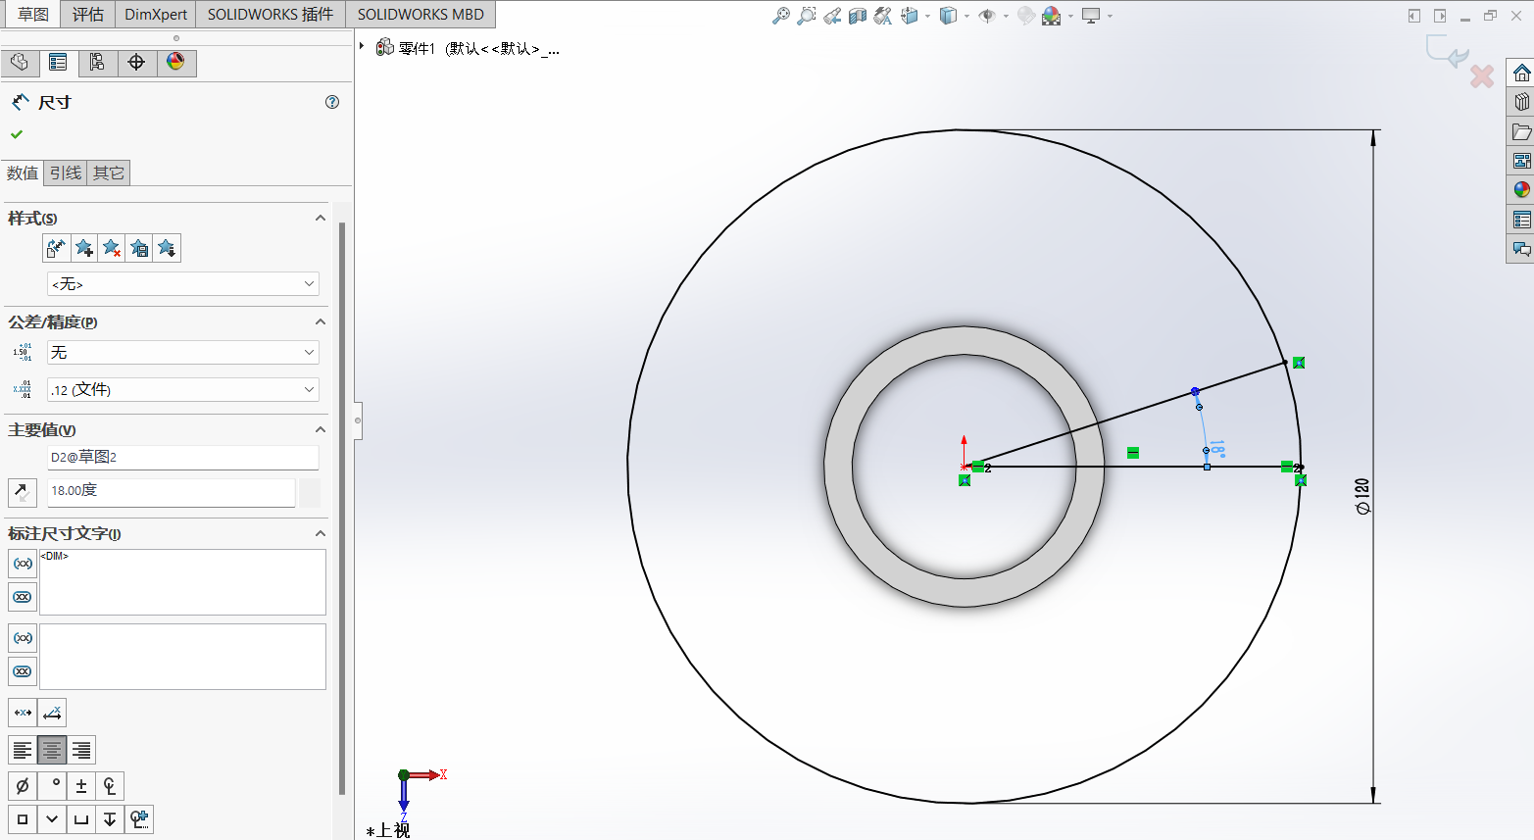Click the Zoom to Fit magnifier icon
The height and width of the screenshot is (840, 1534).
[x=780, y=16]
